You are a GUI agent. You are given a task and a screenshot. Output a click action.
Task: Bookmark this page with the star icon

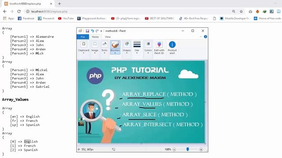coord(241,11)
